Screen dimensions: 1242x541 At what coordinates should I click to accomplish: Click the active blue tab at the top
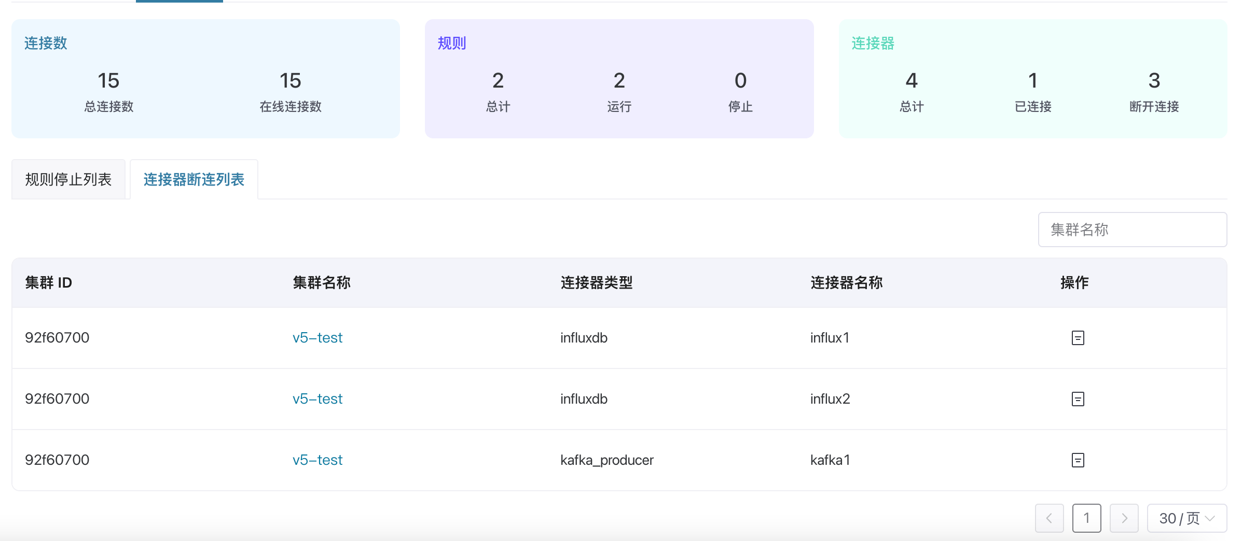tap(180, 2)
